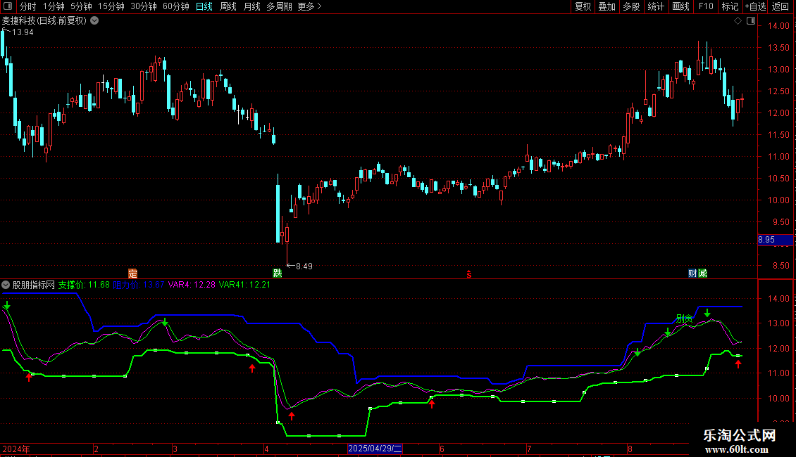The image size is (796, 457).
Task: Click the 2025/04/29/二 date label
Action: (375, 449)
